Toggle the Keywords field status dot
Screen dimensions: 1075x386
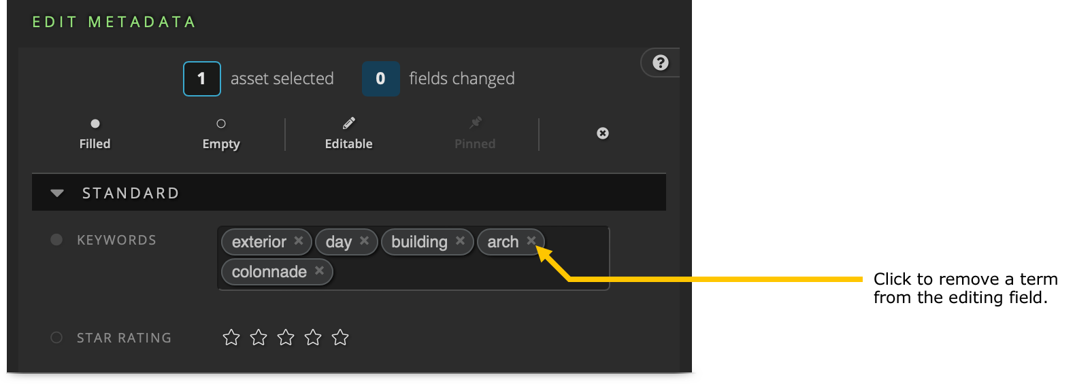click(56, 240)
